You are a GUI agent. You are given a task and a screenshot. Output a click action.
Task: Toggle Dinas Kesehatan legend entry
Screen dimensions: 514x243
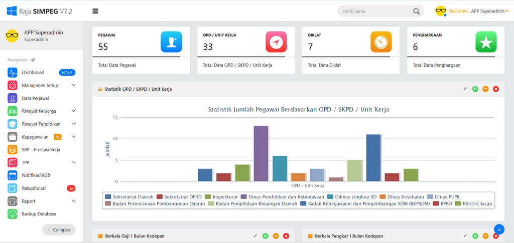point(402,197)
